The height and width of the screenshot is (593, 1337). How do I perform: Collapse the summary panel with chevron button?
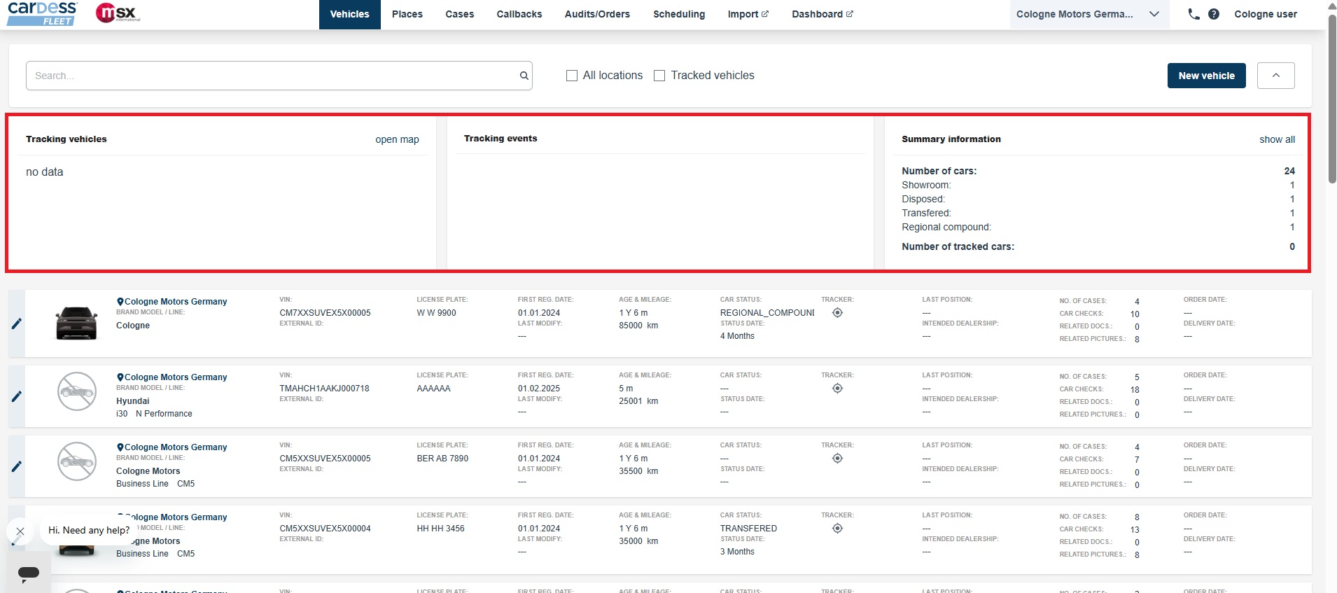pos(1275,76)
